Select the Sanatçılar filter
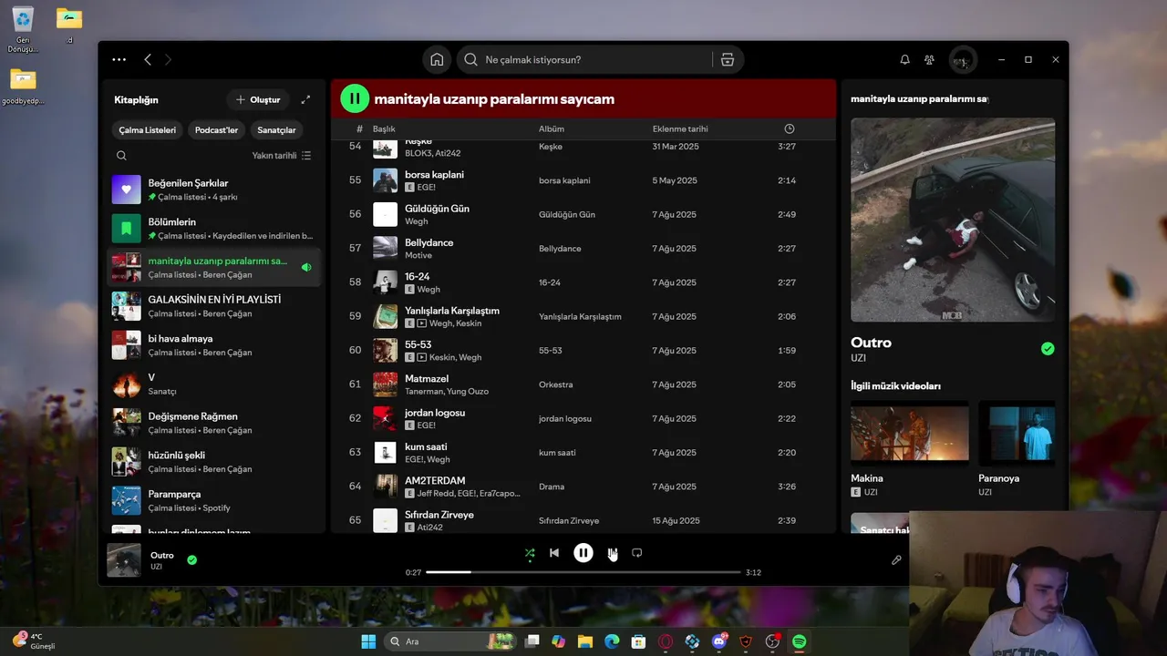The width and height of the screenshot is (1167, 656). click(276, 130)
